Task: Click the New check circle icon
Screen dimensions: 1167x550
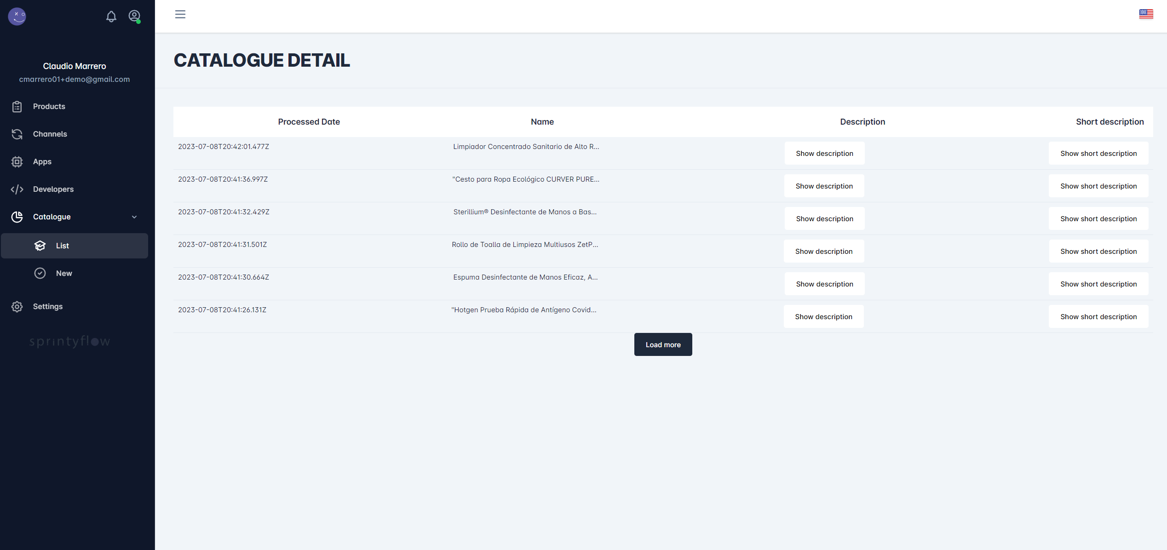Action: coord(40,273)
